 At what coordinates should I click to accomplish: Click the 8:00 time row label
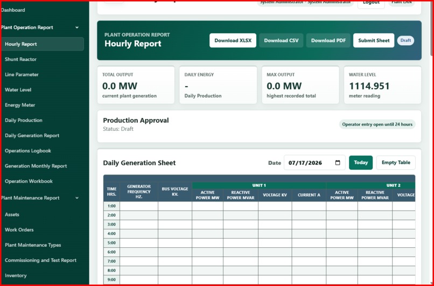coord(111,270)
